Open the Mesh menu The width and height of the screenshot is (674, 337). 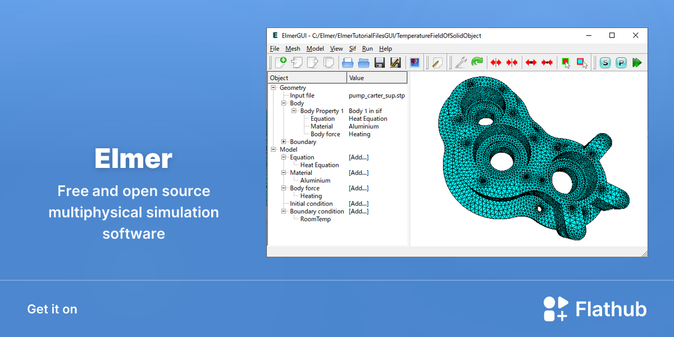[293, 49]
